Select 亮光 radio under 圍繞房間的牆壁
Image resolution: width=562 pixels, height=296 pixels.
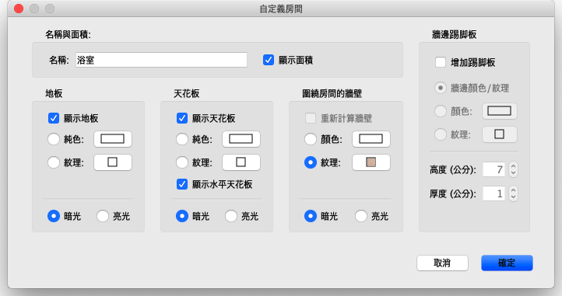click(x=361, y=216)
